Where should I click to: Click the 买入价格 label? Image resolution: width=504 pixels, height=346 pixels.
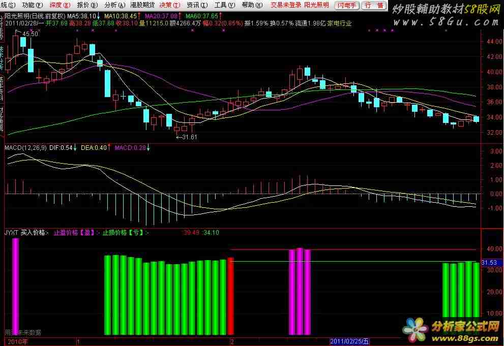pyautogui.click(x=33, y=232)
